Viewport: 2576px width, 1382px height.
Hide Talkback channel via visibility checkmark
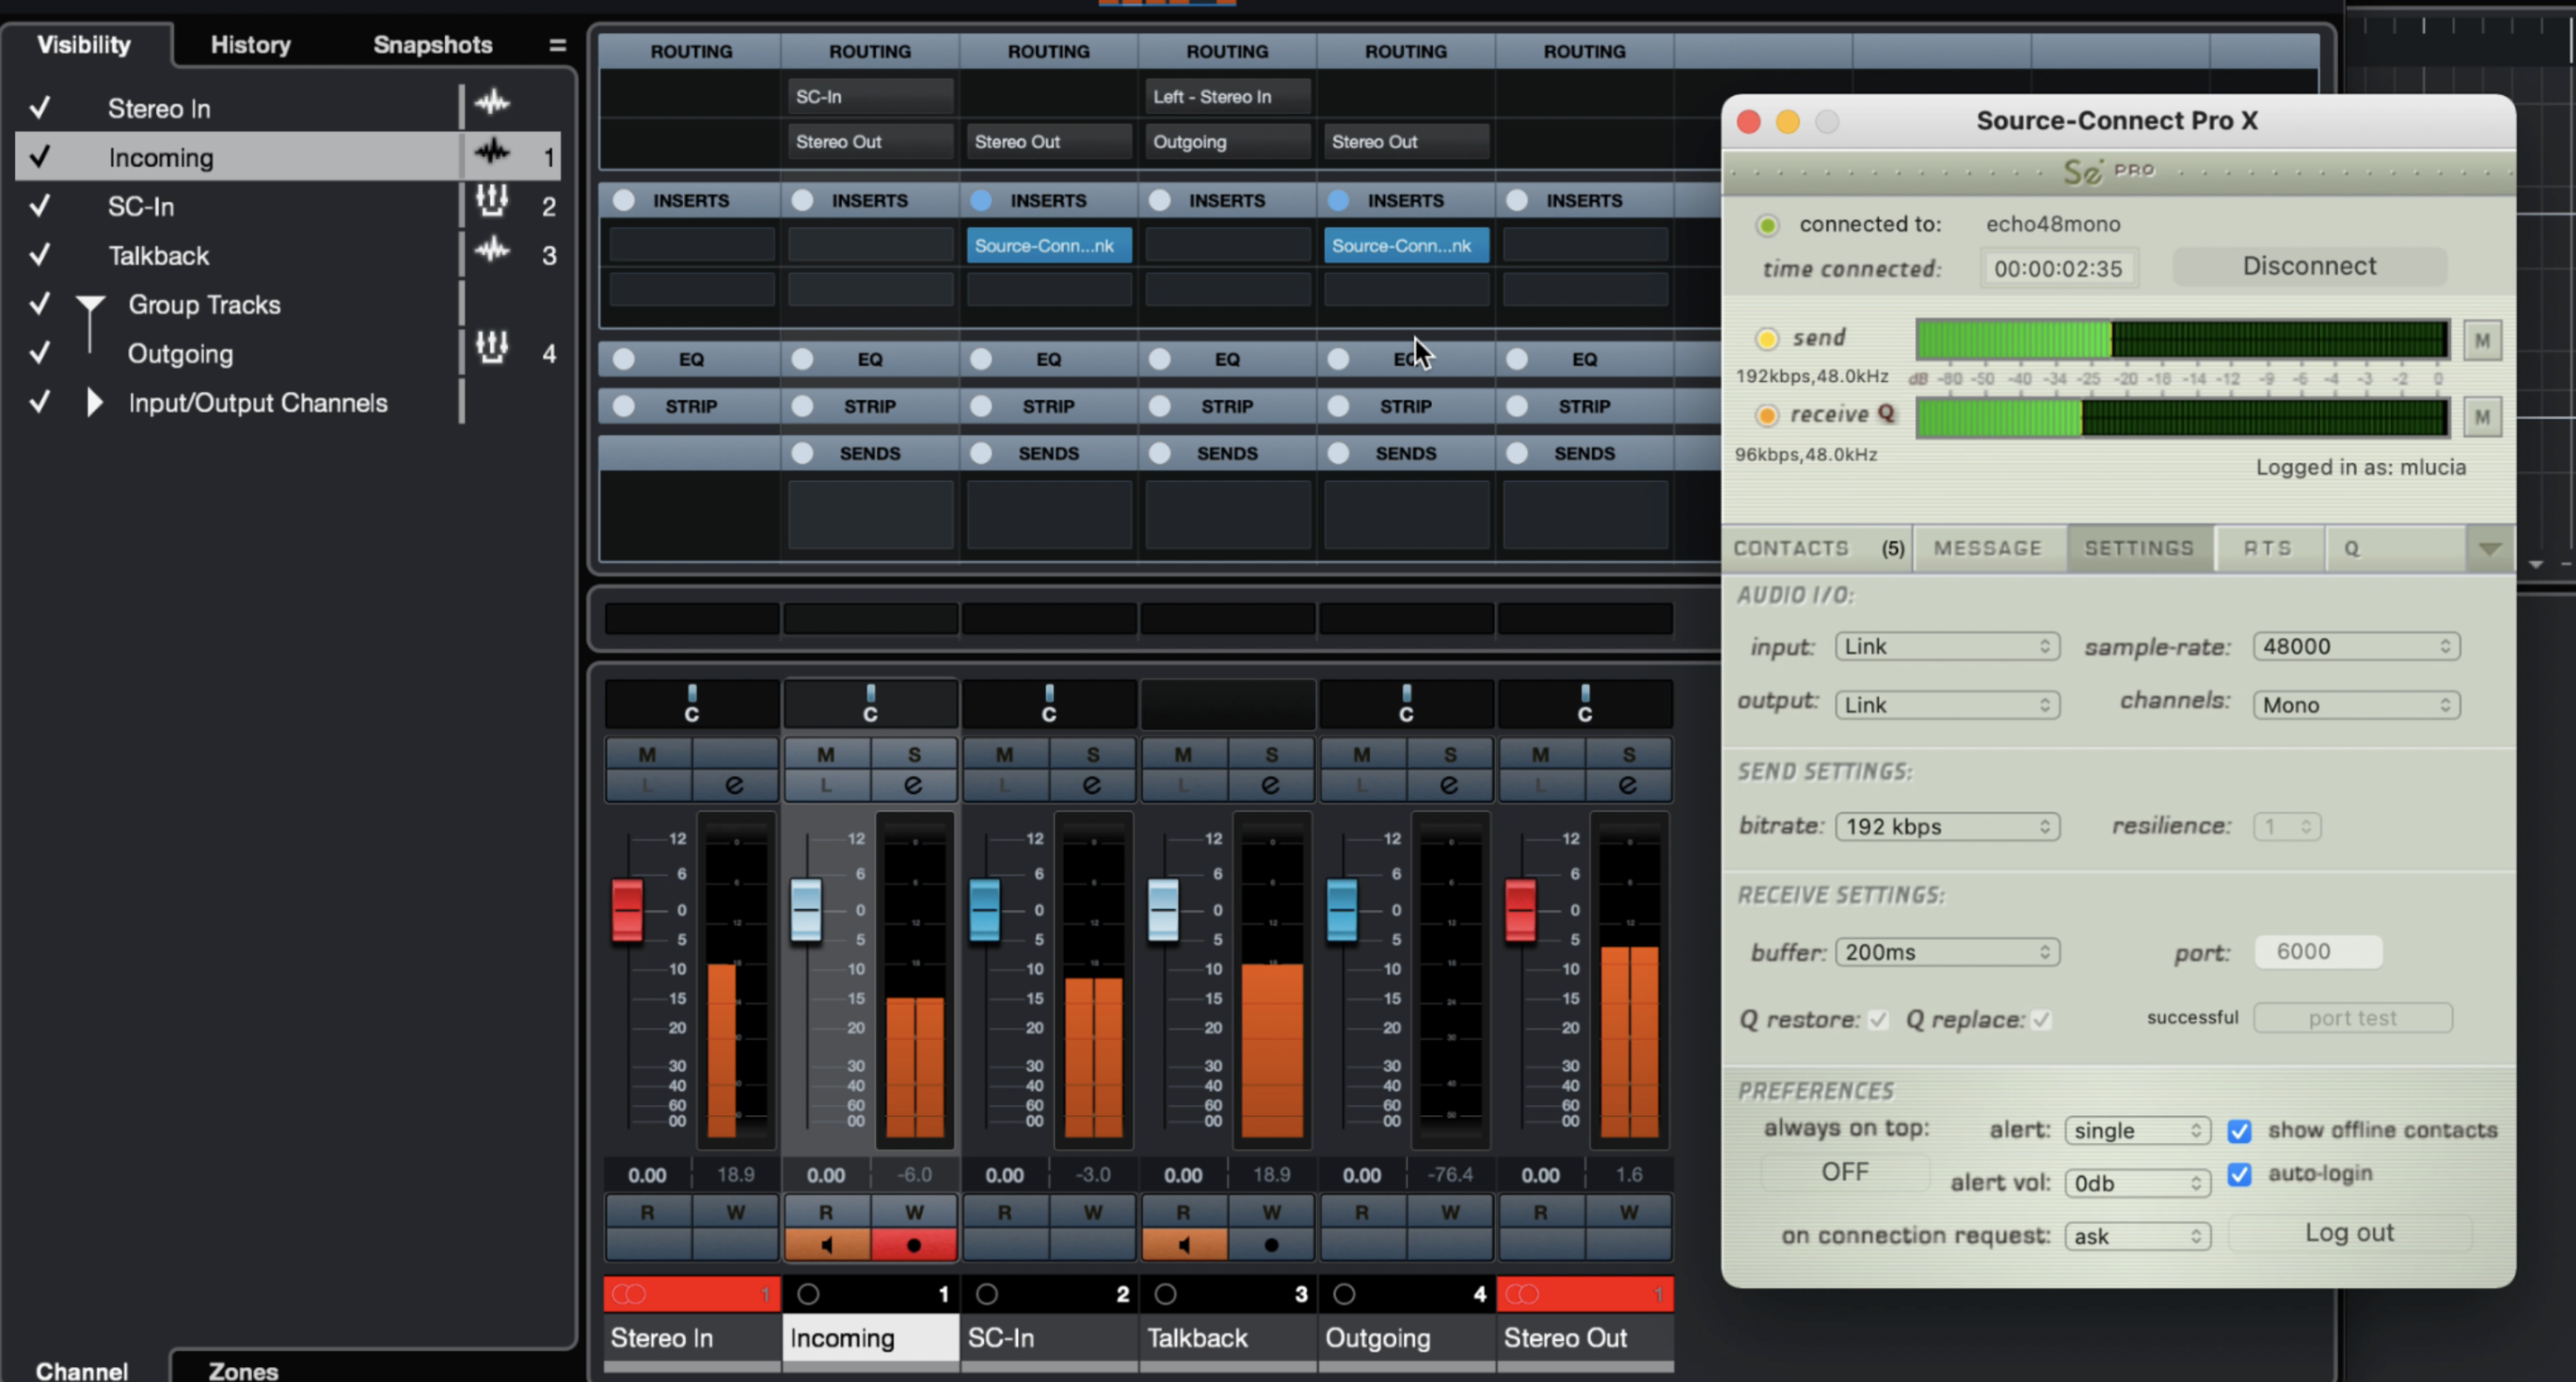point(40,255)
